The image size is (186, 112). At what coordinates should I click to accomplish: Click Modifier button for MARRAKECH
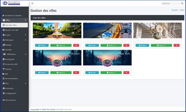pyautogui.click(x=42, y=45)
